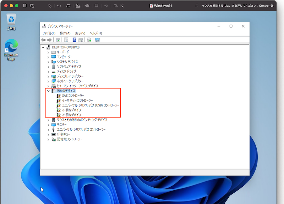Open the ヘルプ(H) menu
The height and width of the screenshot is (204, 284).
96,33
